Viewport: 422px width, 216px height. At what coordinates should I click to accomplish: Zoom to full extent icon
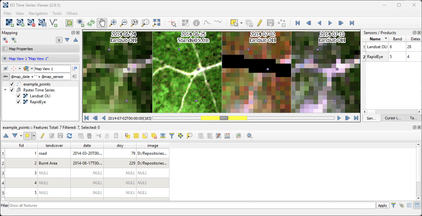[x=156, y=23]
